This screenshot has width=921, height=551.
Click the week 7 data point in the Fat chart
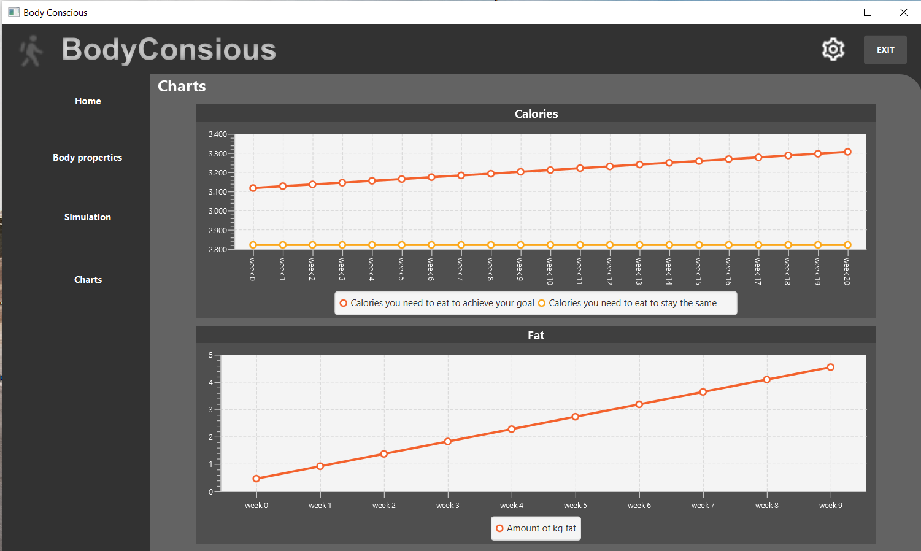pyautogui.click(x=703, y=392)
